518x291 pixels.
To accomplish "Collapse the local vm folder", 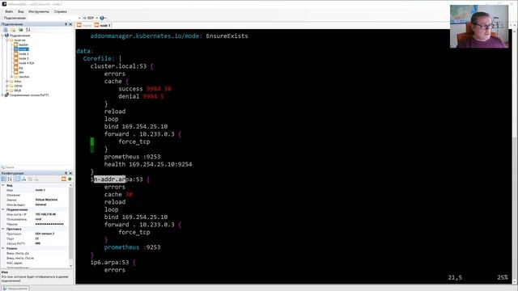I will tap(7, 40).
